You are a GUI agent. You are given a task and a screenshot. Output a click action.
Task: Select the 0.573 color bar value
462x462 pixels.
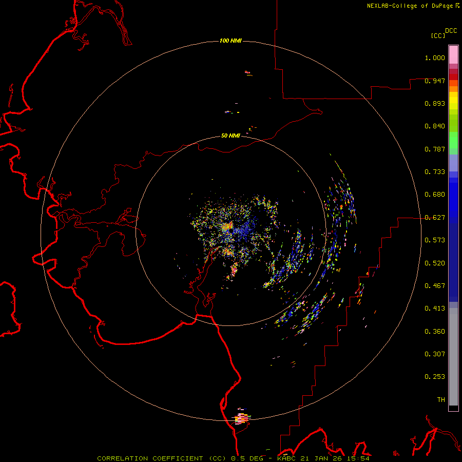(x=435, y=240)
